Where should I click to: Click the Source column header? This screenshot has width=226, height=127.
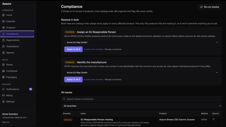tap(216, 113)
